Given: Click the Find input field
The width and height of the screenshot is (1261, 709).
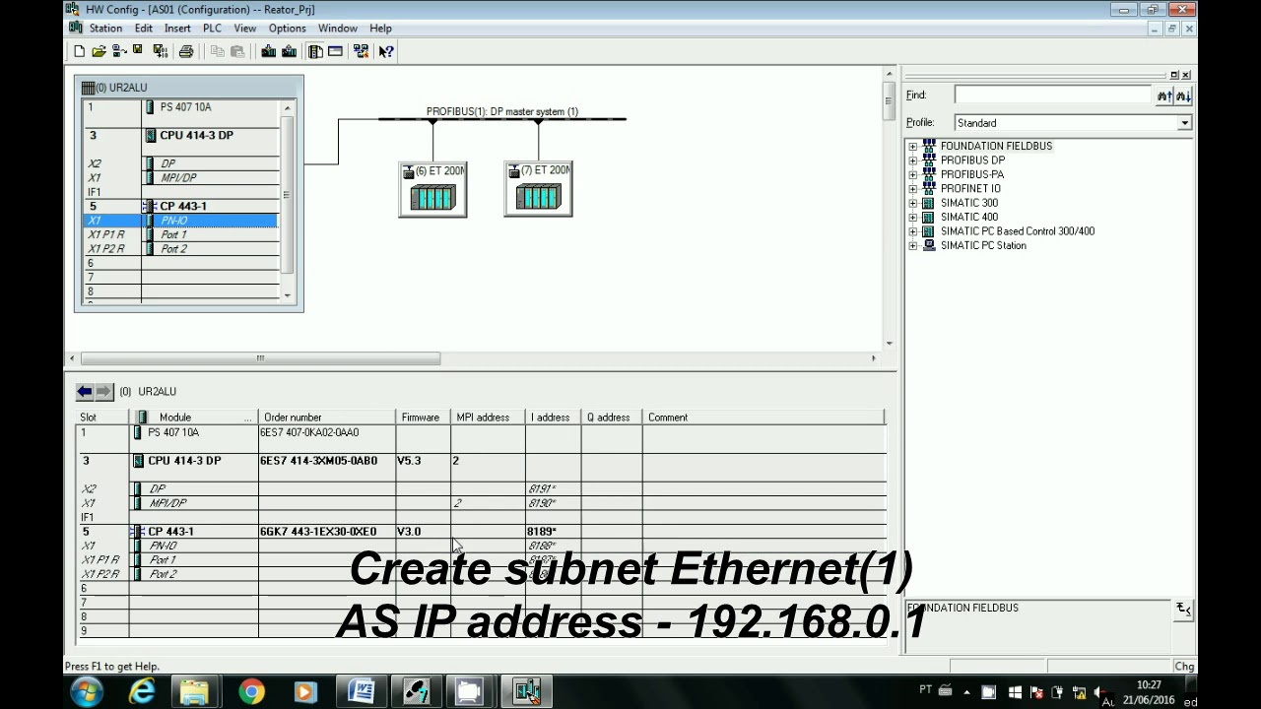Looking at the screenshot, I should pos(1052,96).
